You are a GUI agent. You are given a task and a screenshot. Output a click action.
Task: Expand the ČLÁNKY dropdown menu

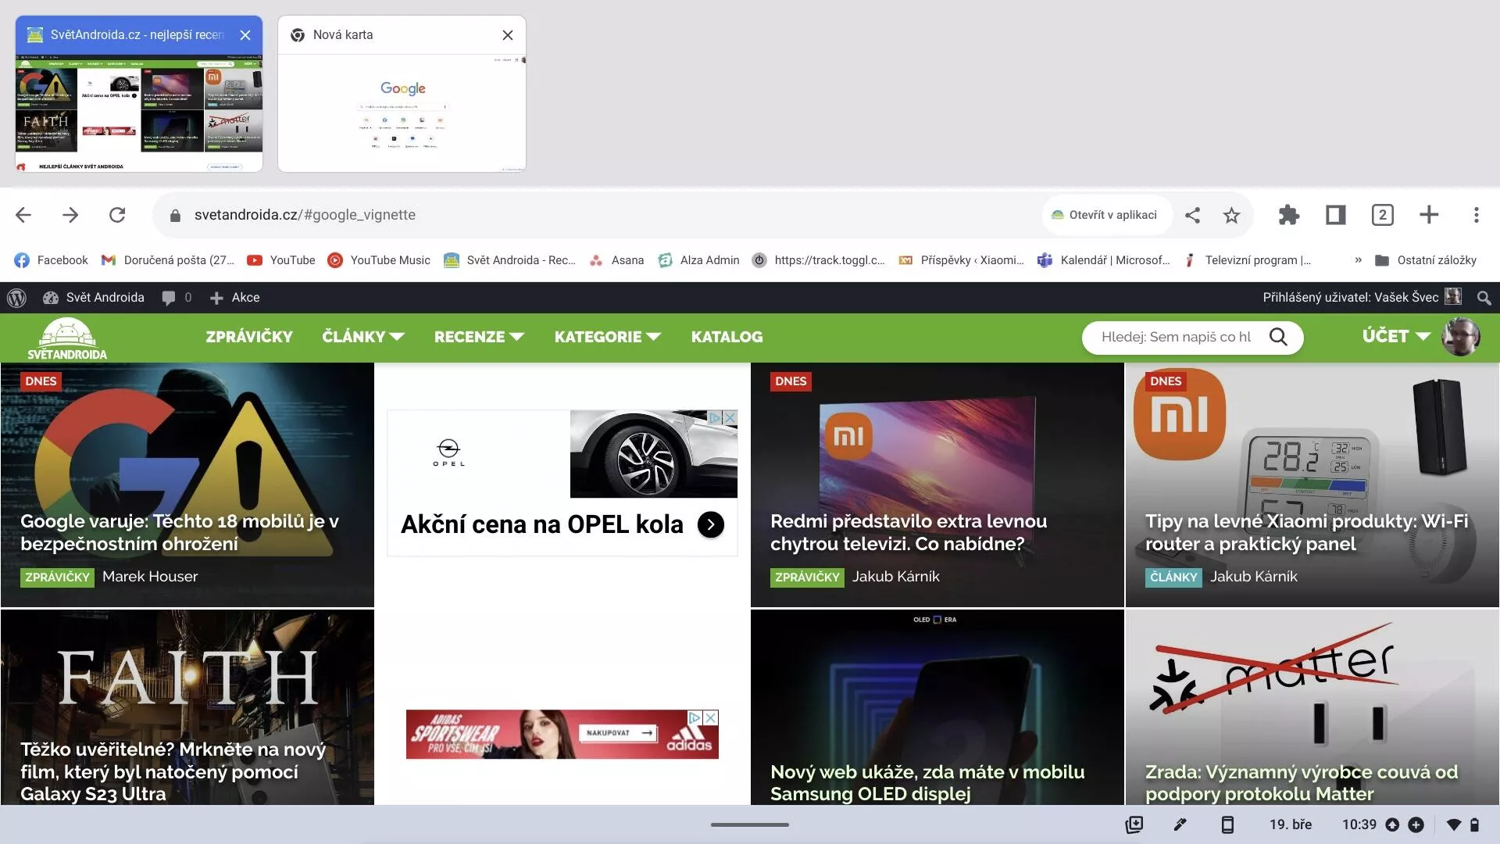pyautogui.click(x=362, y=337)
